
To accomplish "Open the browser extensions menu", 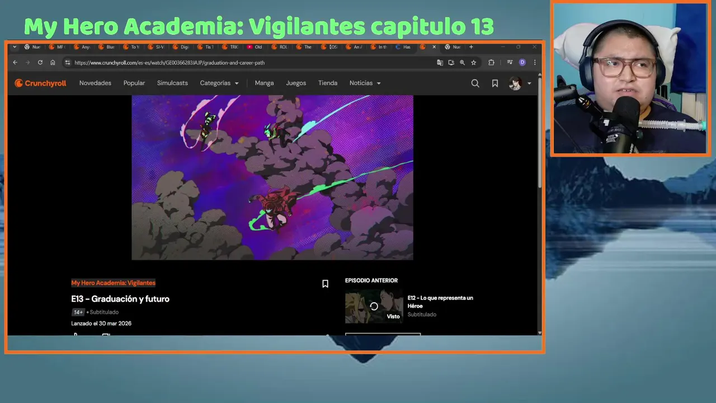I will click(x=491, y=63).
